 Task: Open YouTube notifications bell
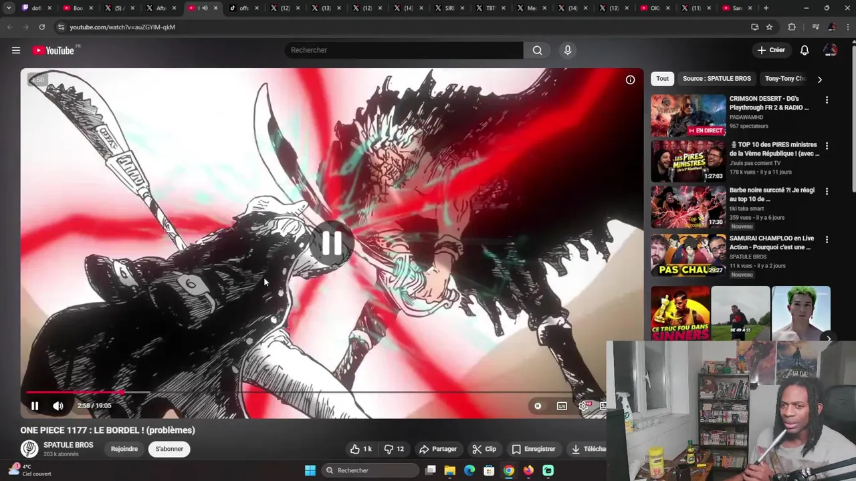805,50
